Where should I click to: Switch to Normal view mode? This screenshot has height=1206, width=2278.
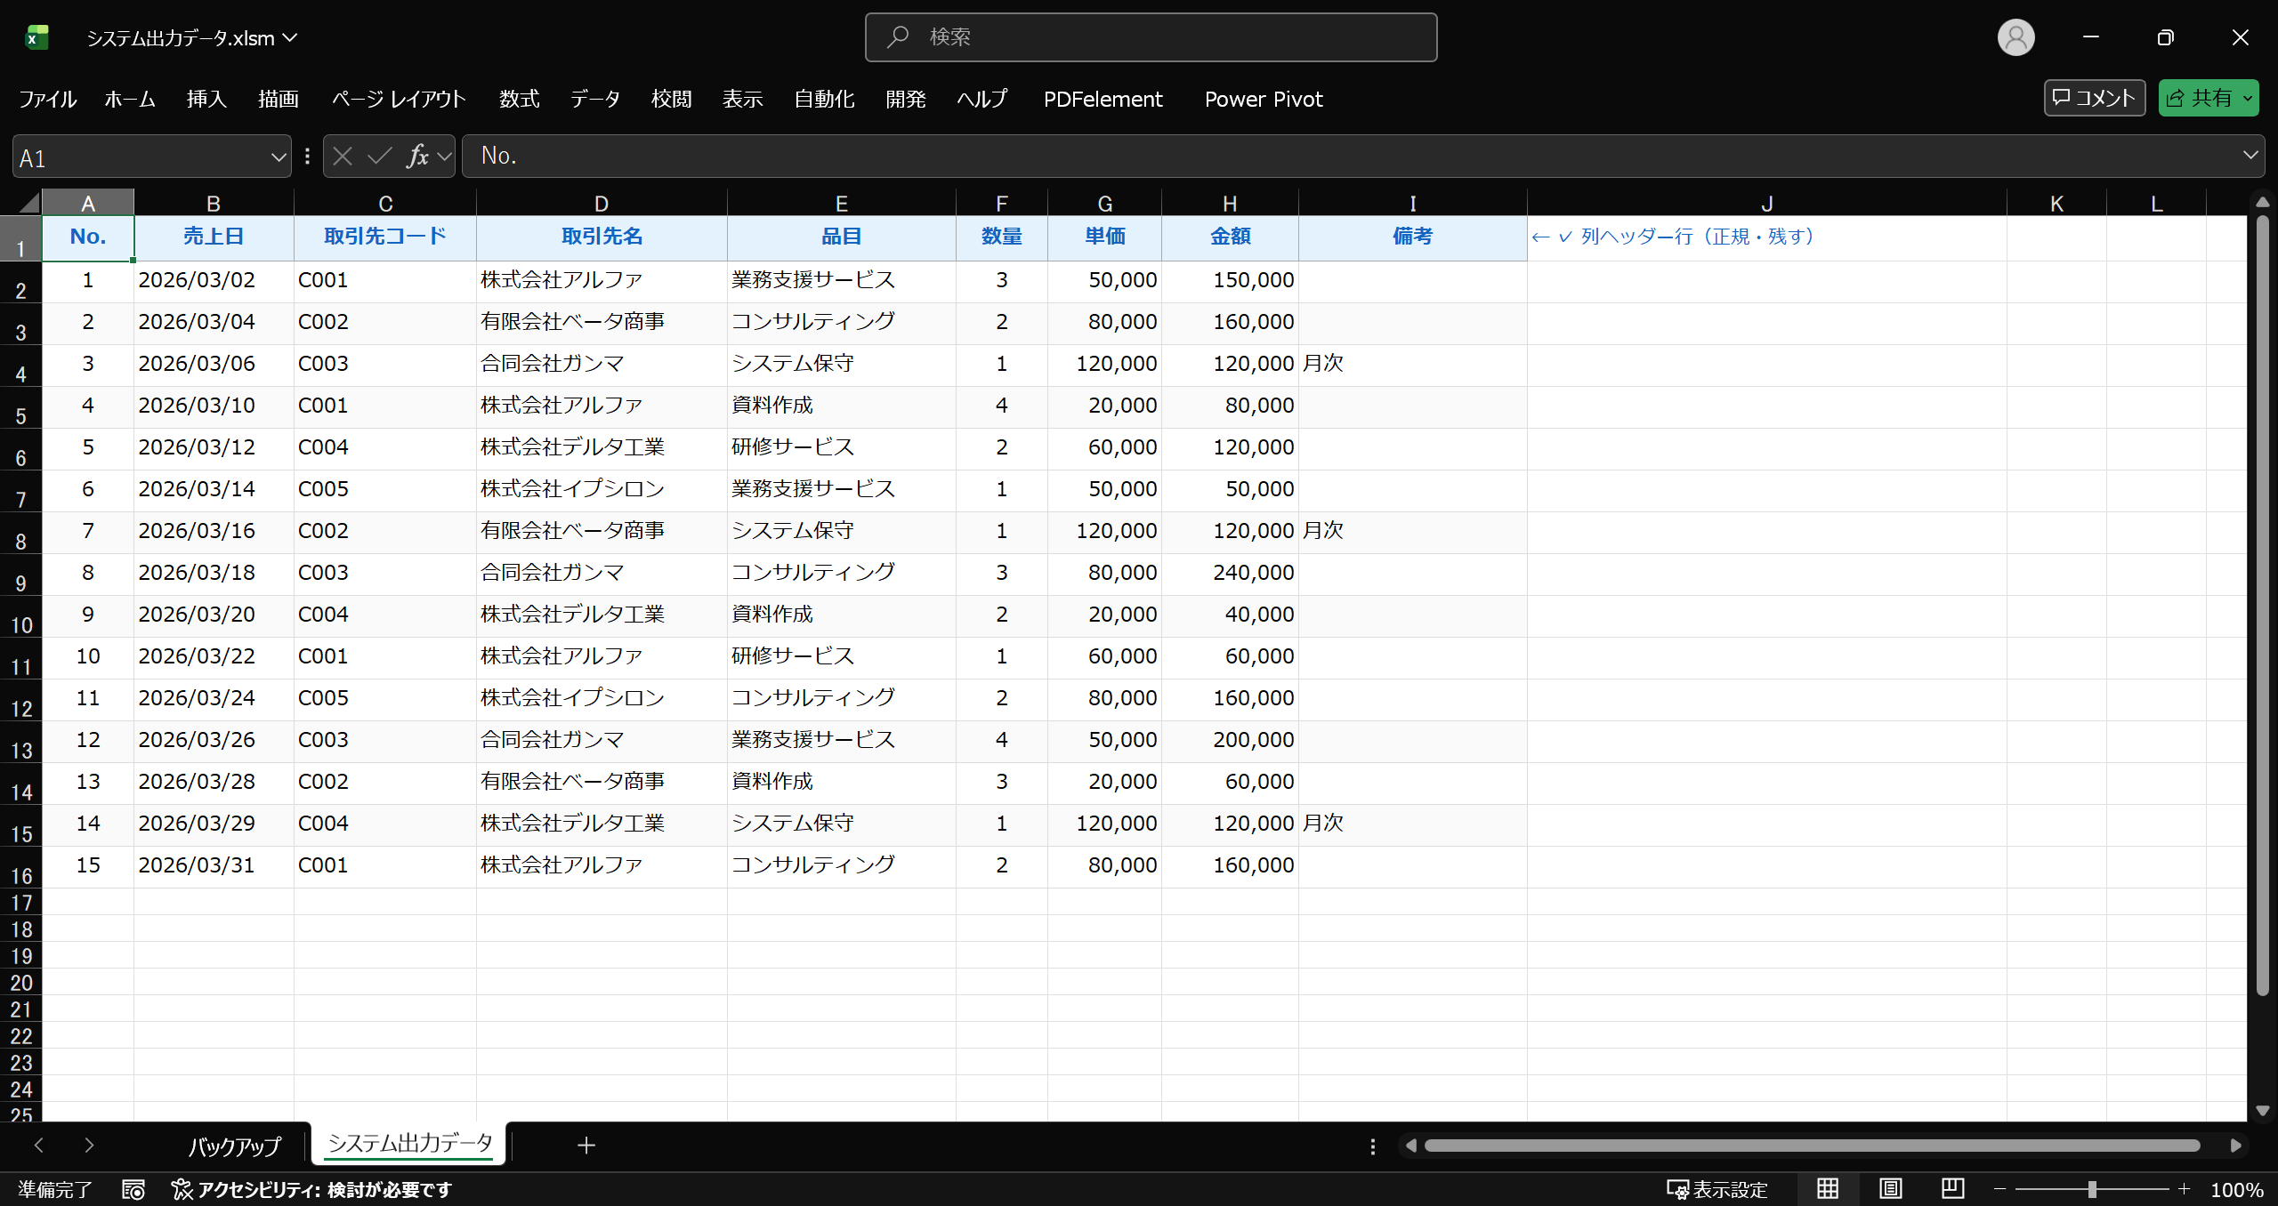[1828, 1189]
